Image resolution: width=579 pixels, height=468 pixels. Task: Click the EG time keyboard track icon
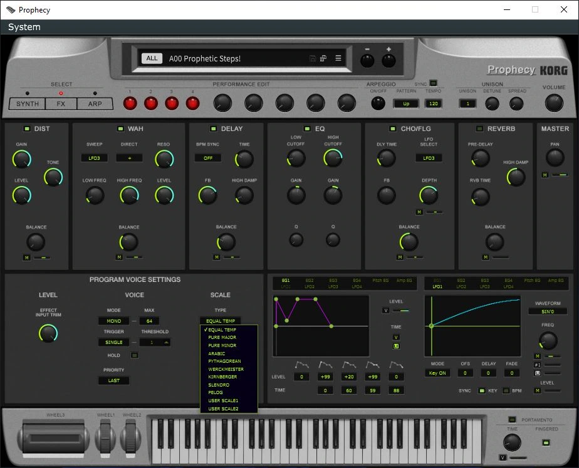tap(396, 346)
